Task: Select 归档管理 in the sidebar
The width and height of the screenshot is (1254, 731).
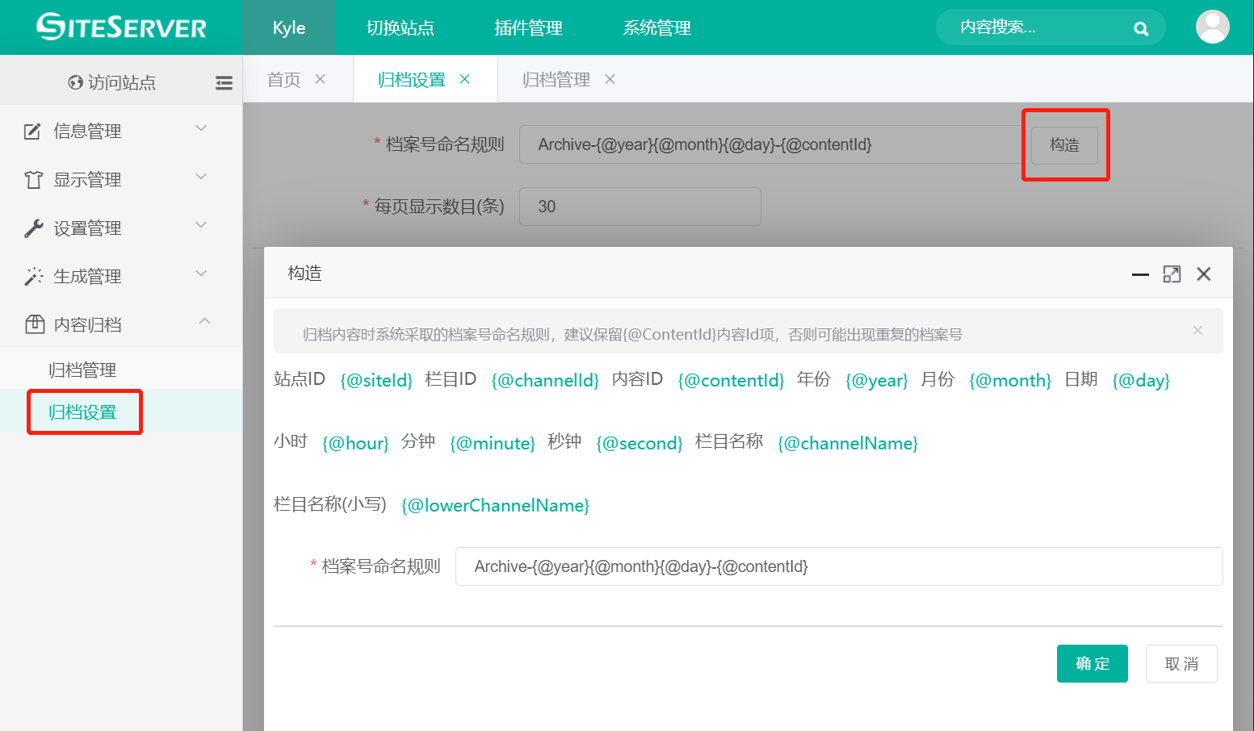Action: pyautogui.click(x=82, y=370)
